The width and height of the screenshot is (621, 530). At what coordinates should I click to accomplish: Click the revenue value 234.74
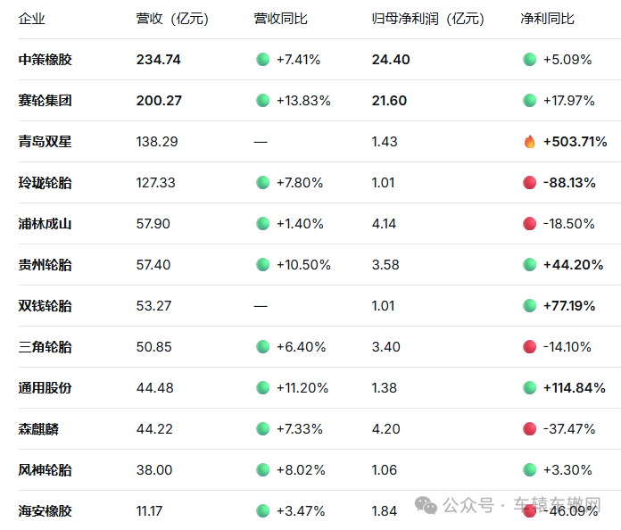pyautogui.click(x=159, y=60)
